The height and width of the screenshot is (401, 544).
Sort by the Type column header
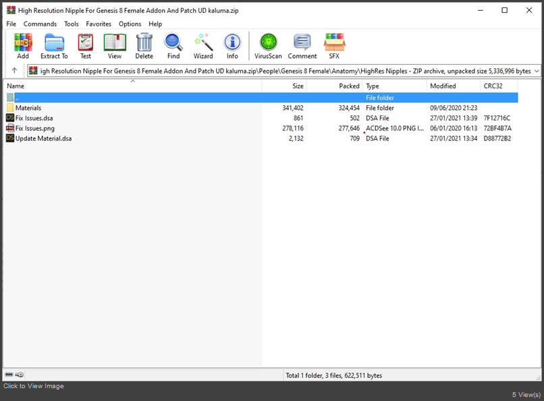[394, 86]
